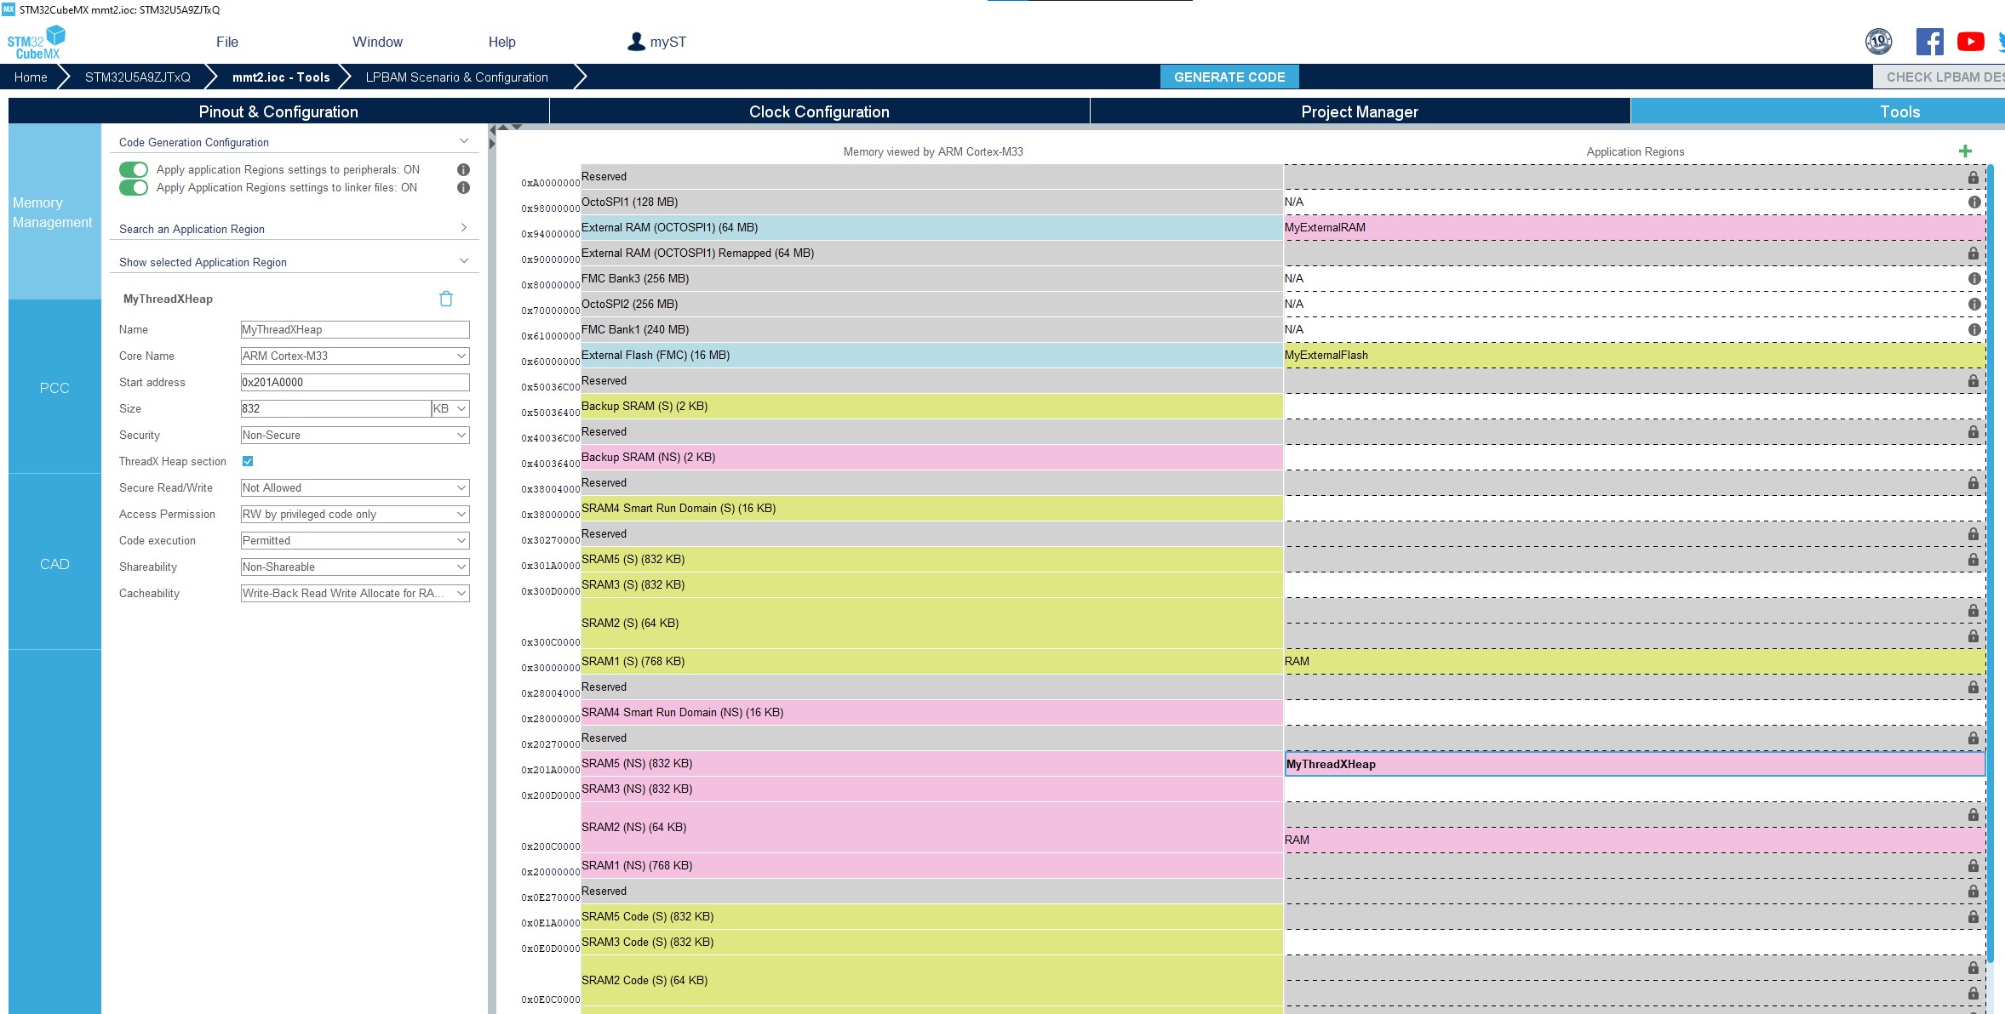This screenshot has width=2005, height=1014.
Task: Select the Tools tab
Action: point(1818,111)
